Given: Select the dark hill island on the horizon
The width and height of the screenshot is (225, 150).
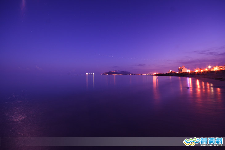Looking at the screenshot, I should pyautogui.click(x=118, y=73).
